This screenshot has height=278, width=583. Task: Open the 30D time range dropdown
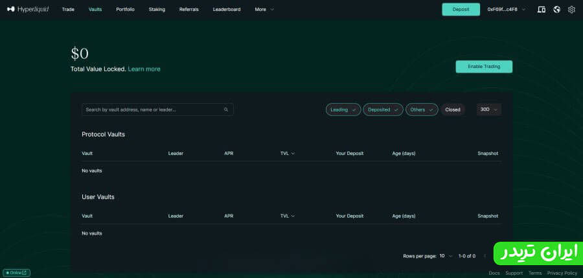pyautogui.click(x=488, y=110)
